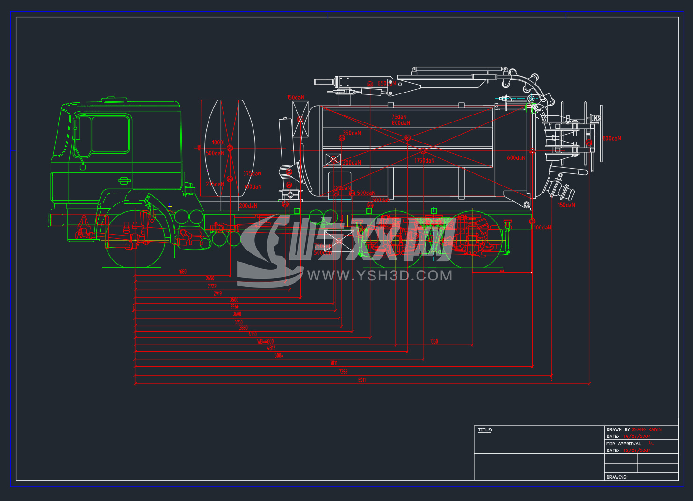Click the DRAWING: label in the title block
This screenshot has width=693, height=501.
(617, 477)
